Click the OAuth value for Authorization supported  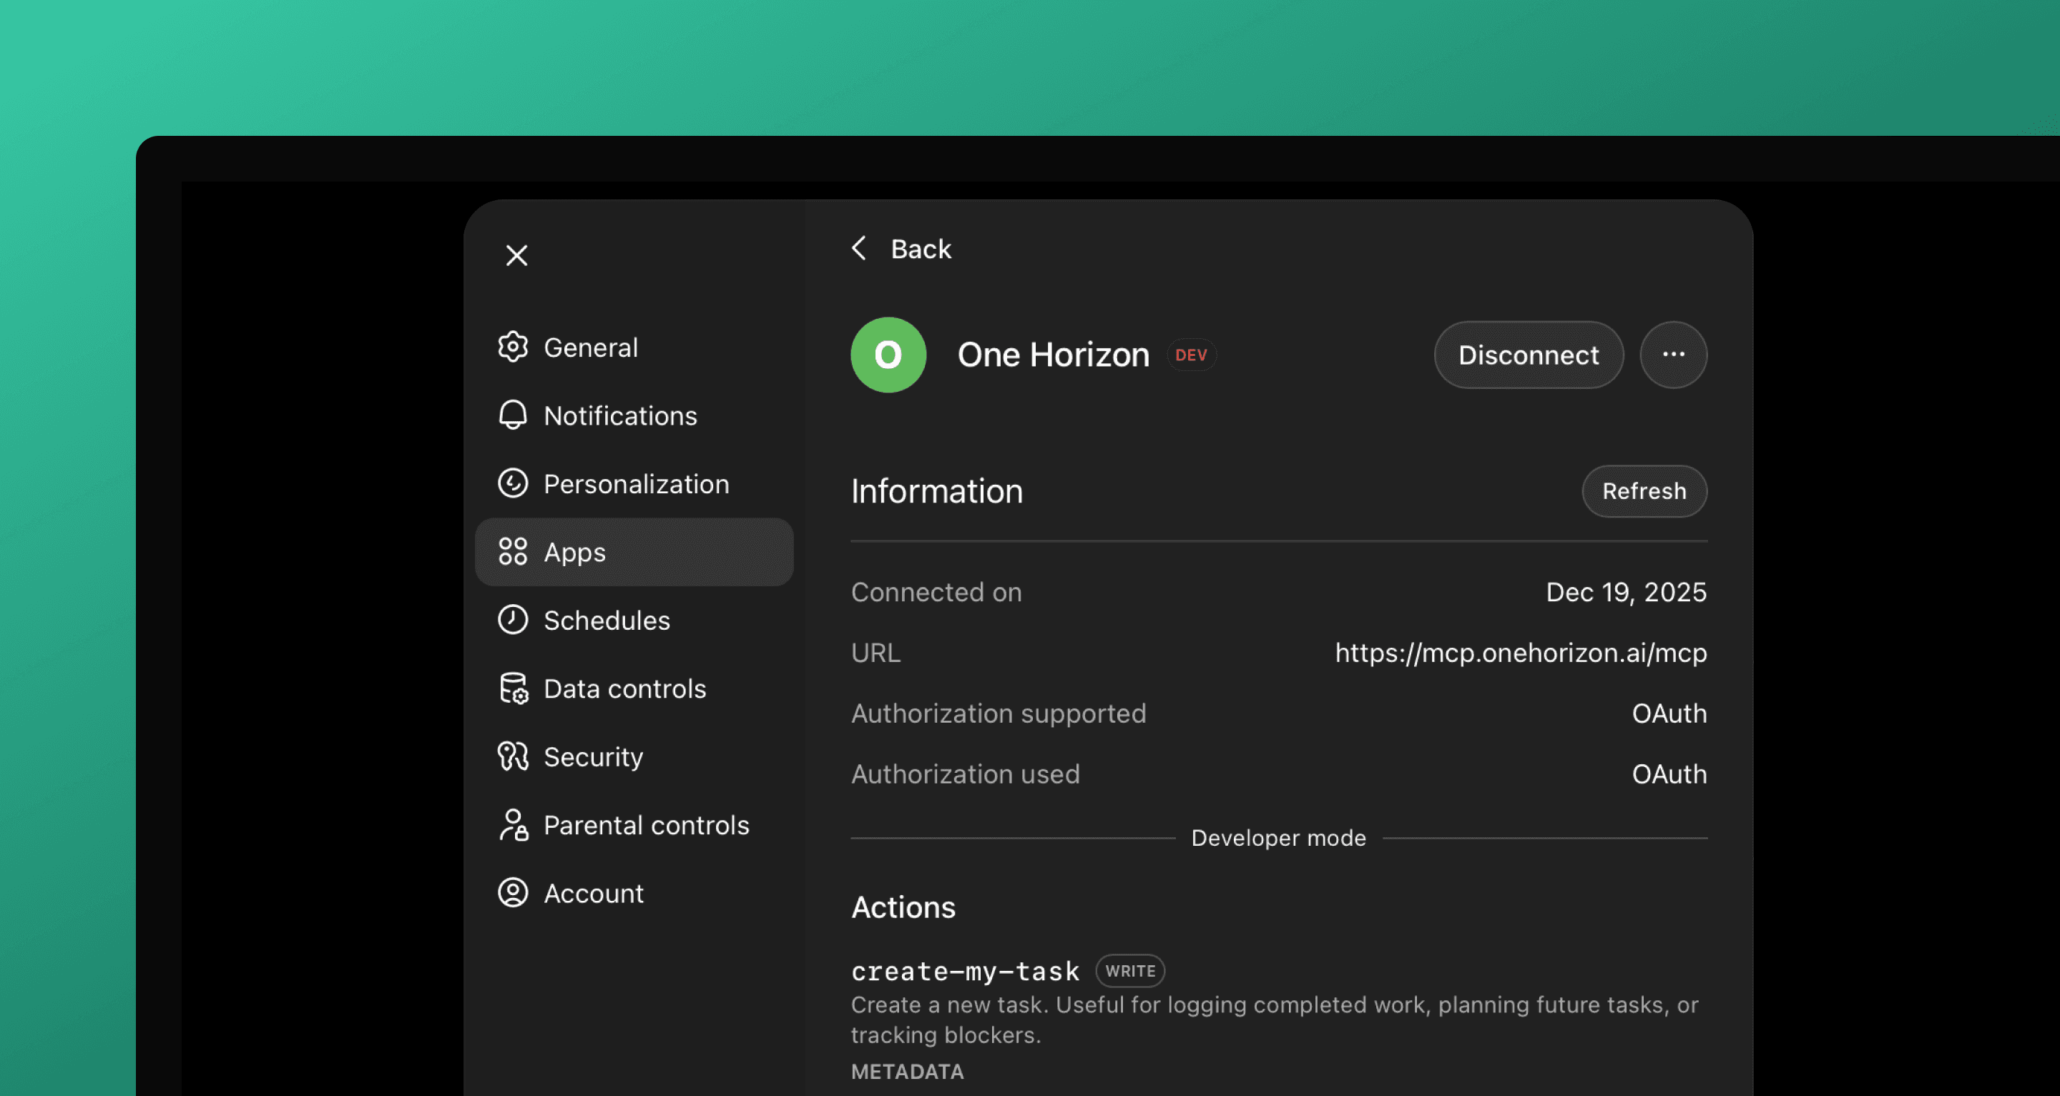pyautogui.click(x=1669, y=713)
